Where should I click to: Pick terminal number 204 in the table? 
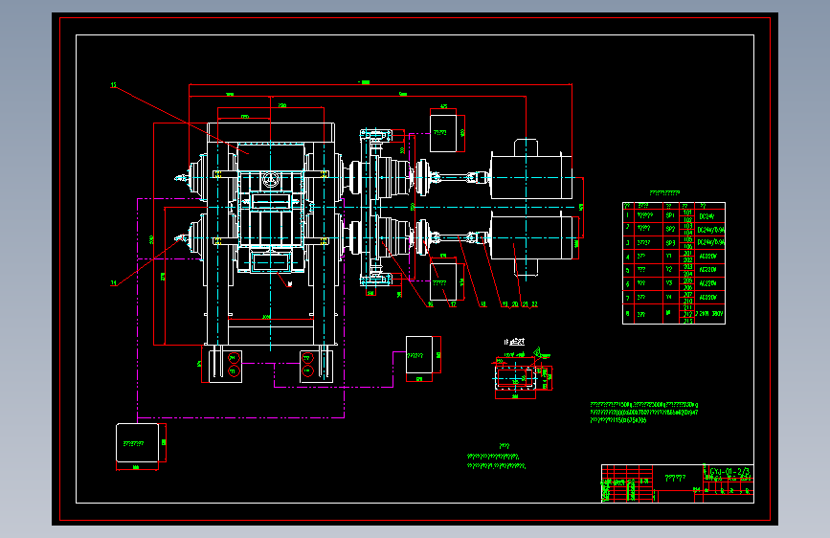click(687, 274)
